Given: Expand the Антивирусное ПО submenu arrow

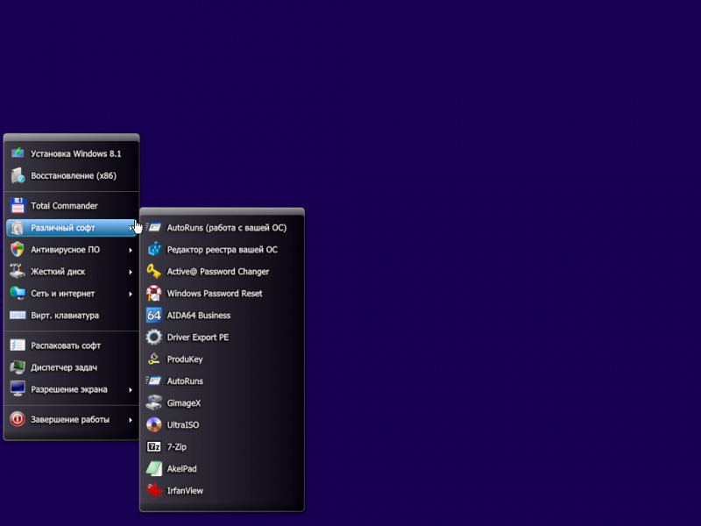Looking at the screenshot, I should pyautogui.click(x=131, y=250).
